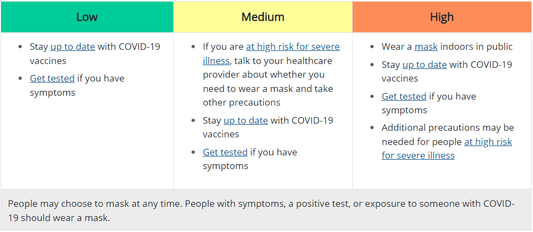Follow the "up to date" link under Medium
Screen dimensions: 533x232
246,120
